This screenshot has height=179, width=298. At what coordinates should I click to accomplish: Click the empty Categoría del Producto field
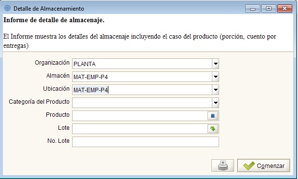tap(142, 103)
